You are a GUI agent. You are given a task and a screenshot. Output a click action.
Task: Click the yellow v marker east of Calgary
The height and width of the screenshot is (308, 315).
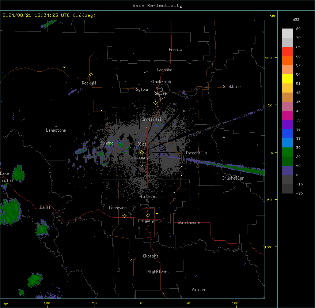[157, 214]
